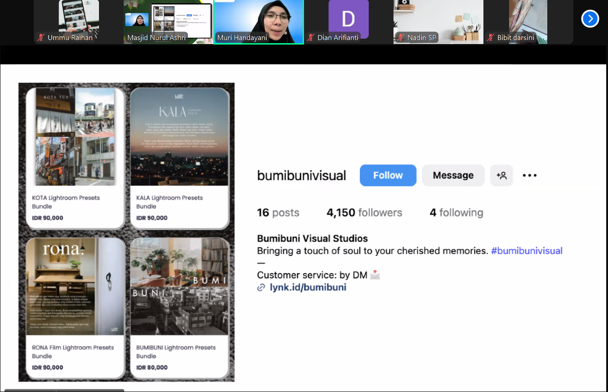Click the muted mic icon on Dian Arifianti

point(311,38)
